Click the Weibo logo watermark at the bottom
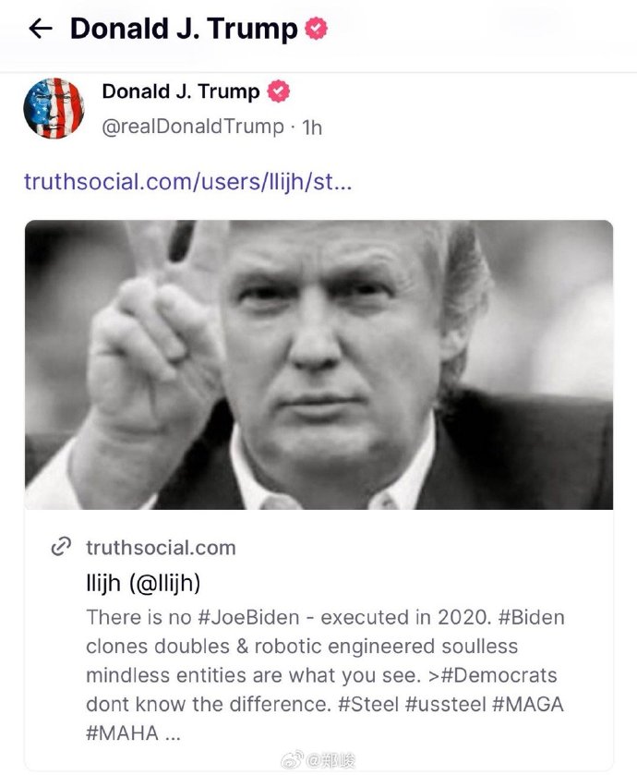The image size is (637, 775). 292,761
